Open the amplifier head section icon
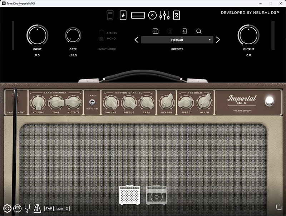 [x=138, y=15]
